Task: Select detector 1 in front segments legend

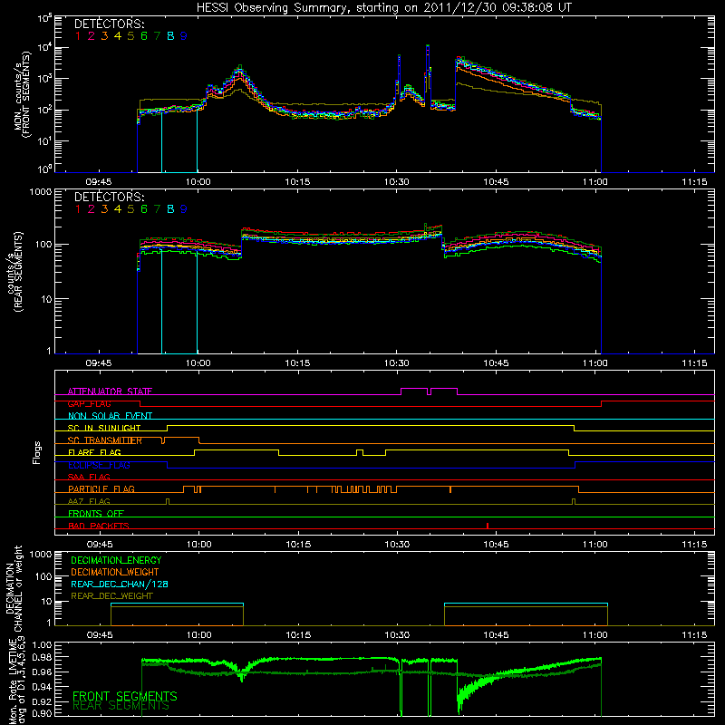Action: coord(78,36)
